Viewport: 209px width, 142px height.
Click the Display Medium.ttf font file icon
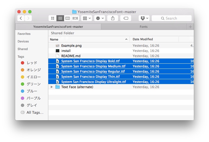click(58, 66)
